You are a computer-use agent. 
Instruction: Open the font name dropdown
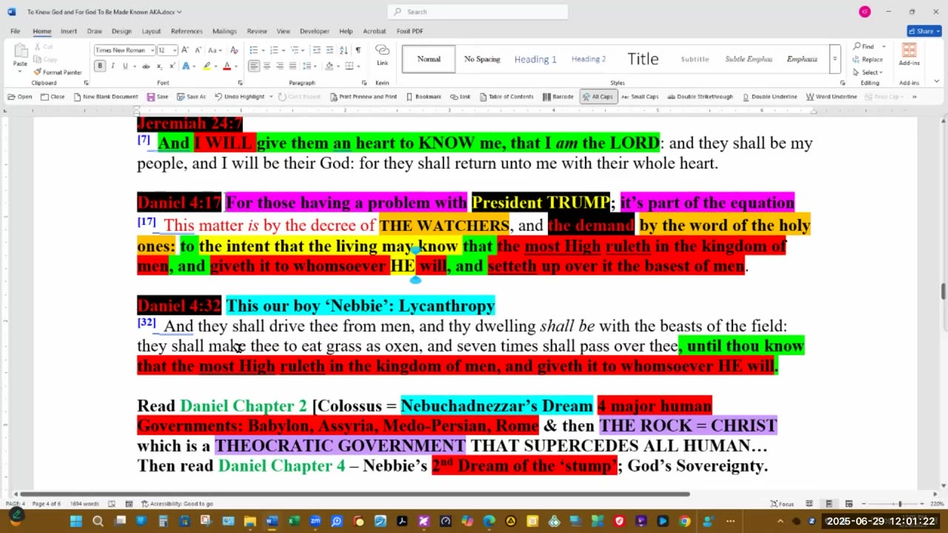(x=153, y=50)
